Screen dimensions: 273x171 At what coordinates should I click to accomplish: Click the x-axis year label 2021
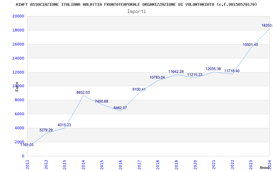pyautogui.click(x=214, y=165)
